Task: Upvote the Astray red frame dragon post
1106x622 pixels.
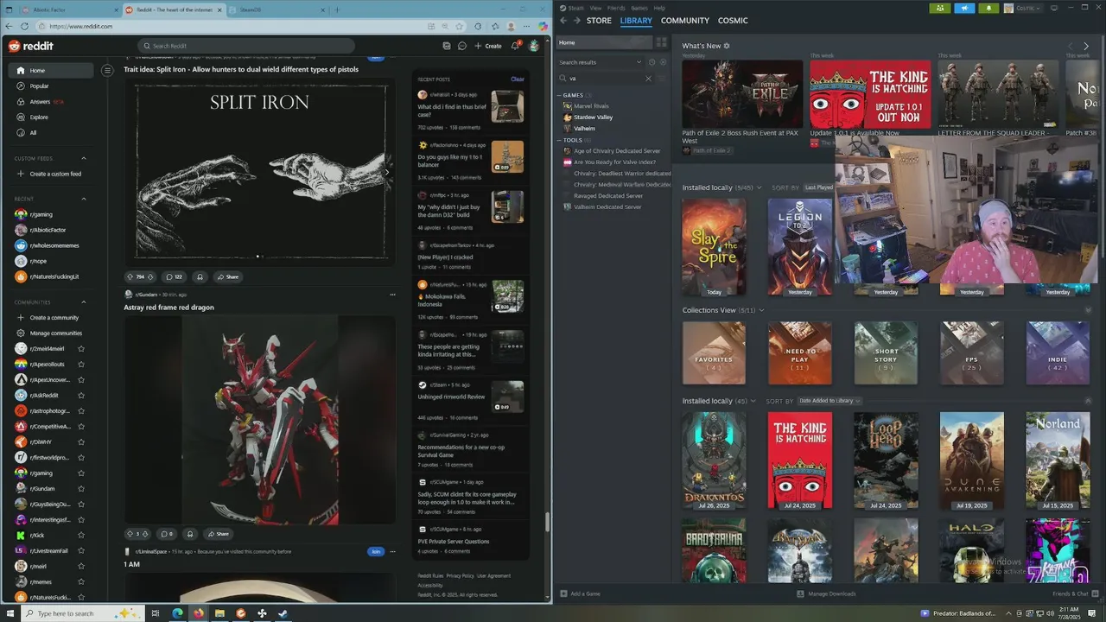Action: click(x=130, y=534)
